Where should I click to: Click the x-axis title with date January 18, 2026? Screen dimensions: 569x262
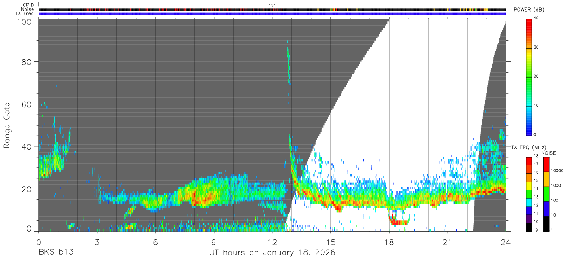(272, 253)
